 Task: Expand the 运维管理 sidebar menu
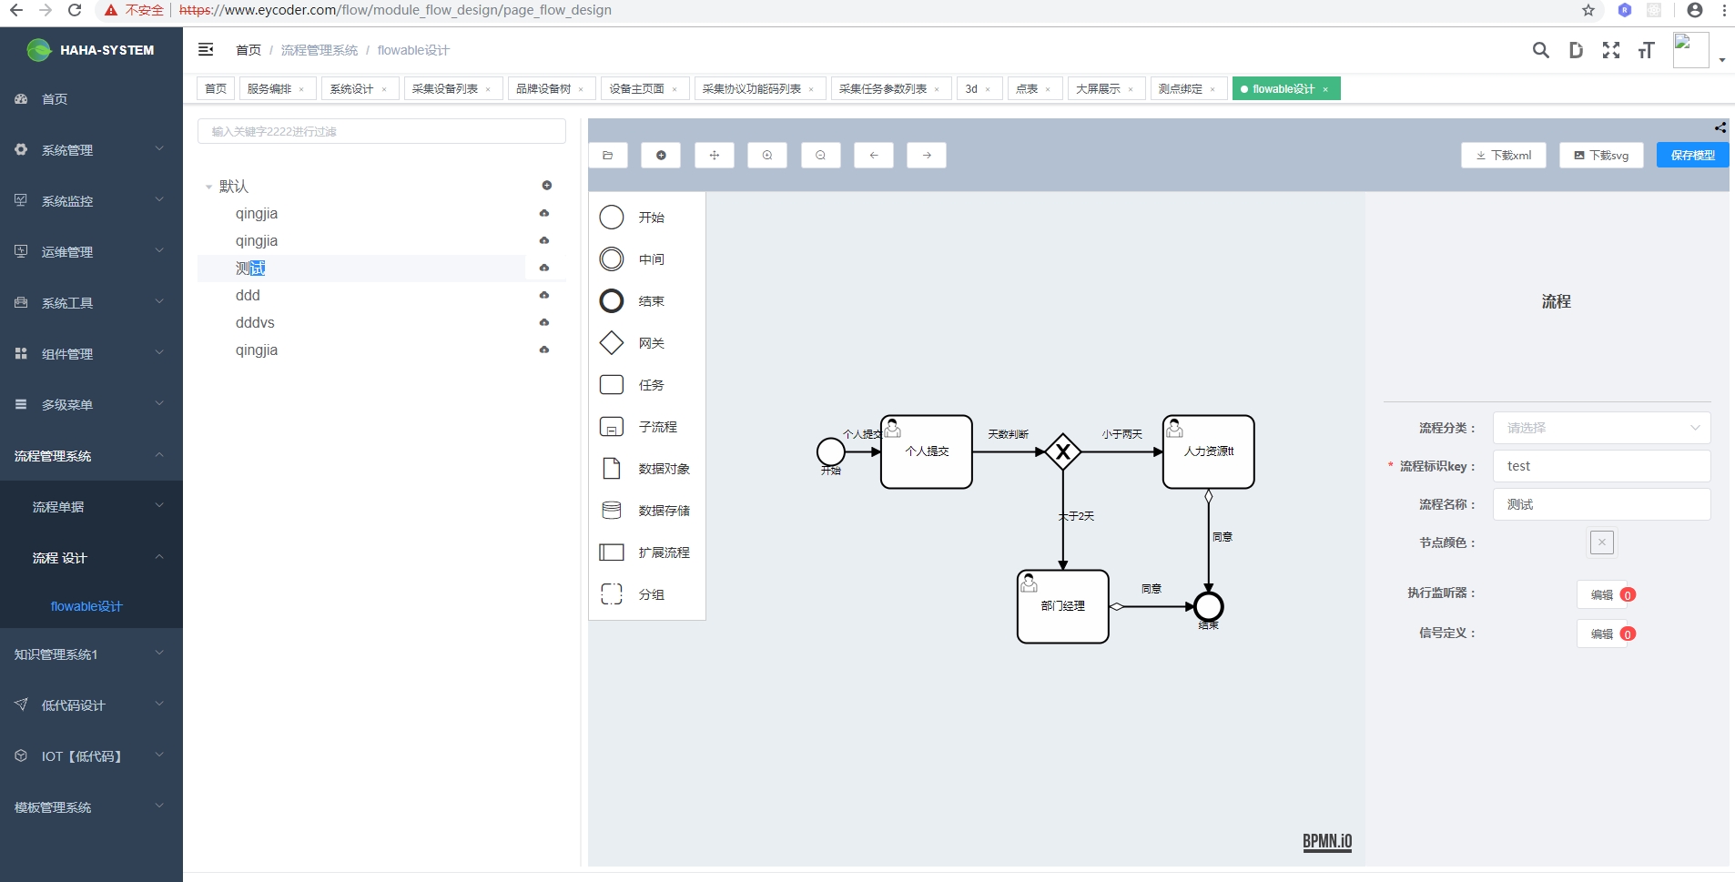[91, 252]
